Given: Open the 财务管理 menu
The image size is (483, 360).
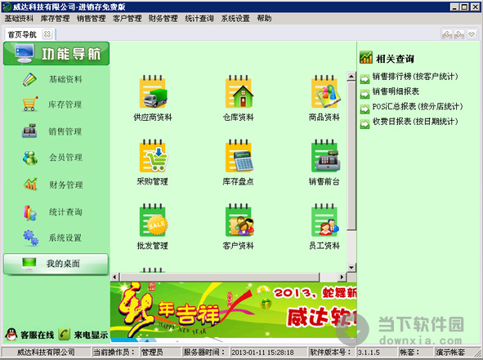Looking at the screenshot, I should coord(163,19).
